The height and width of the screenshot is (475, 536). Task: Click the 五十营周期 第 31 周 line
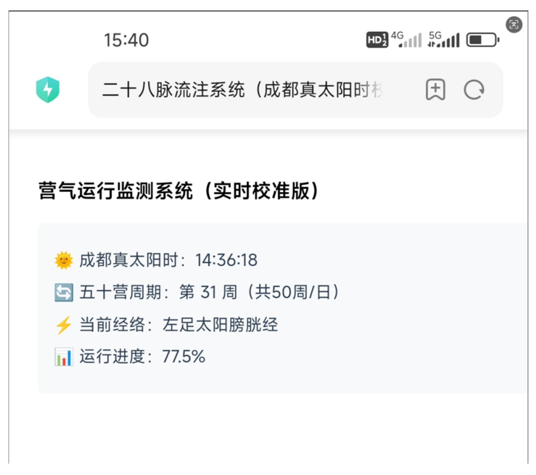pos(209,292)
